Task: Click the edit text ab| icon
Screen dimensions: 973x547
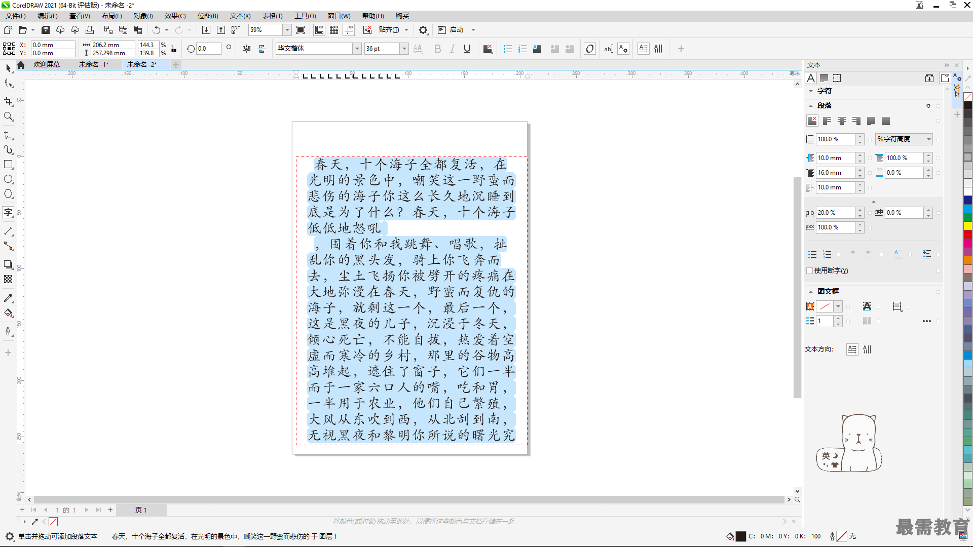Action: (x=608, y=49)
